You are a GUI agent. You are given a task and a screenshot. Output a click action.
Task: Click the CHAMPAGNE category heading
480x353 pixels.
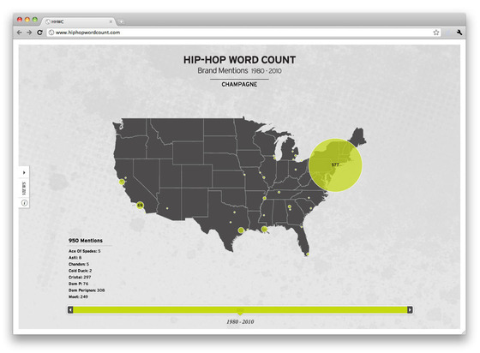point(239,85)
